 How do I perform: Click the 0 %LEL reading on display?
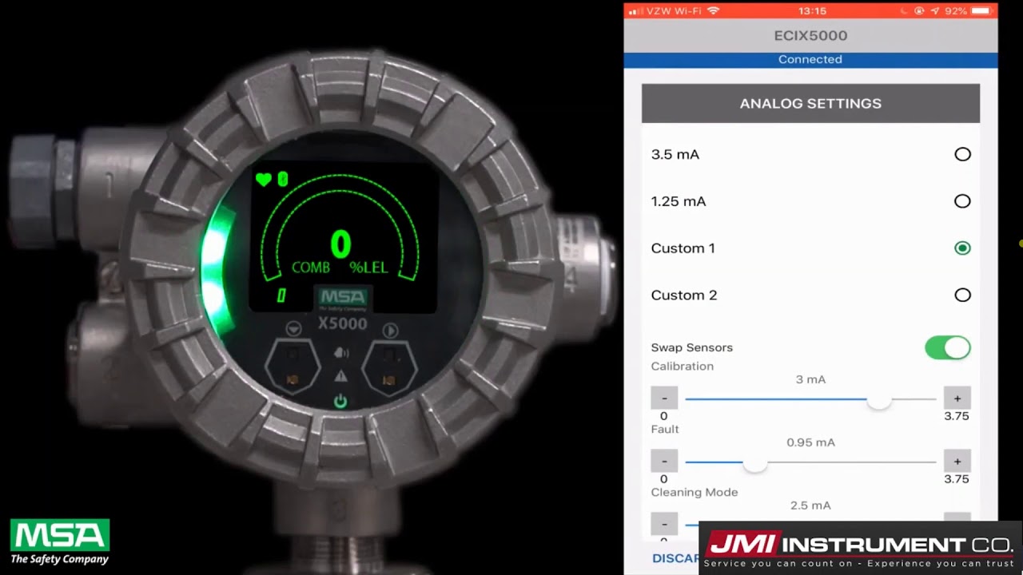[340, 245]
